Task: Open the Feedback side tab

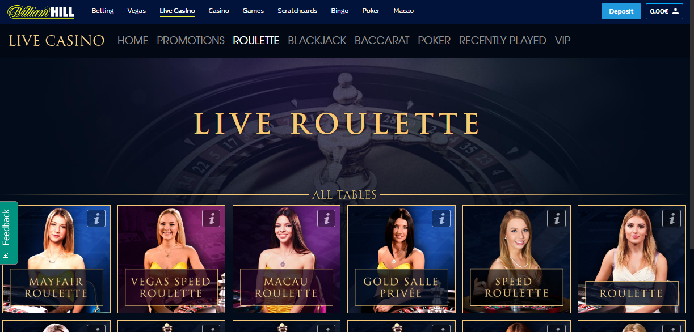Action: (7, 232)
